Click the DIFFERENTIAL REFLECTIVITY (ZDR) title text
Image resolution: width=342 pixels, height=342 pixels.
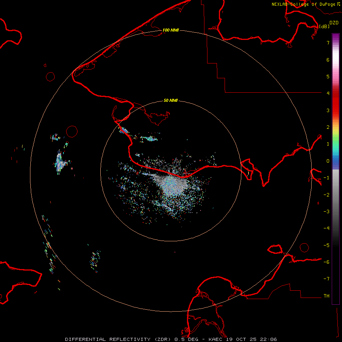(119, 339)
